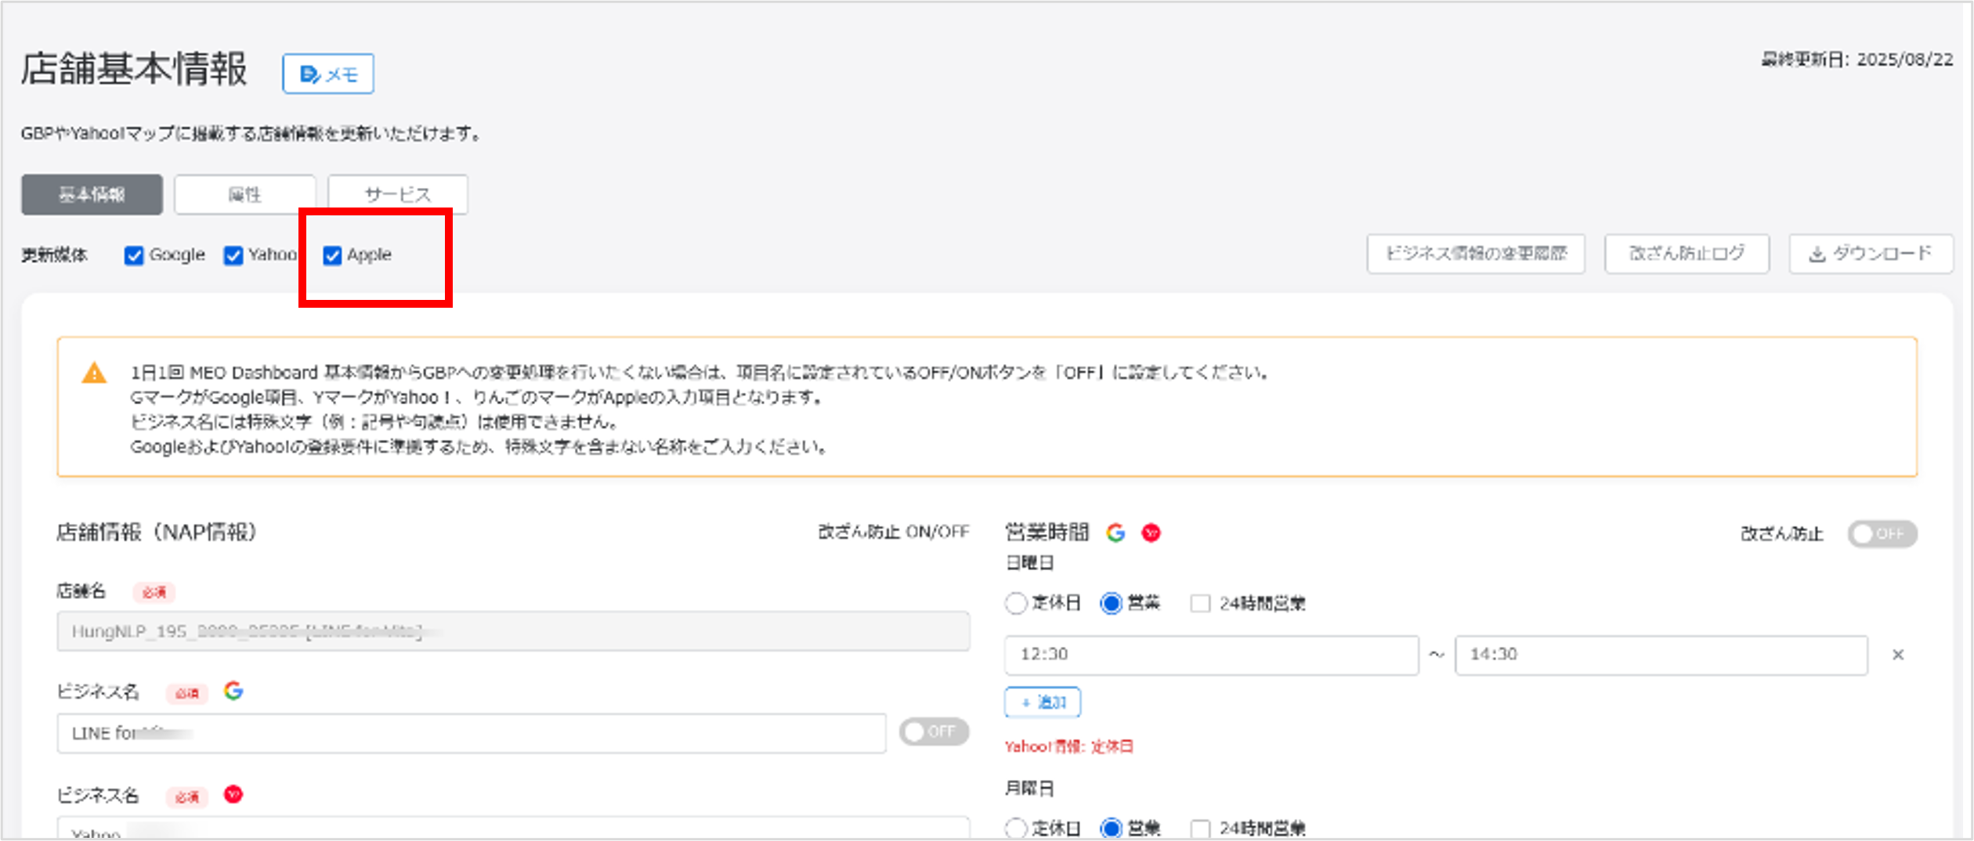Toggle the OFF switch beside ビジネス名 field
Image resolution: width=1974 pixels, height=841 pixels.
click(x=932, y=732)
